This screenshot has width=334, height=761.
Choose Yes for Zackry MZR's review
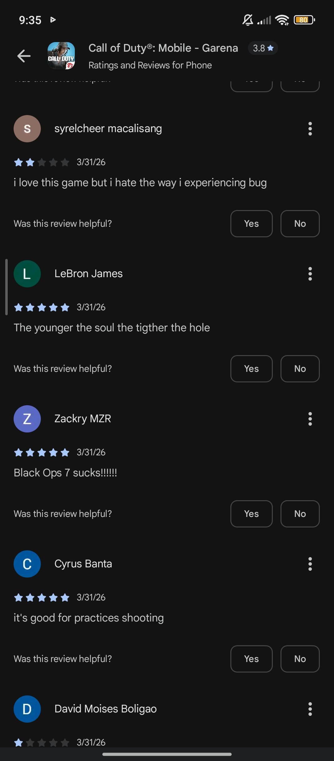(251, 514)
